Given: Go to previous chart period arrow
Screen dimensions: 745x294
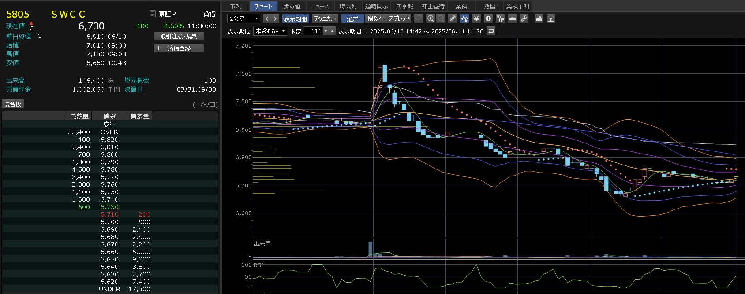Looking at the screenshot, I should [x=267, y=18].
